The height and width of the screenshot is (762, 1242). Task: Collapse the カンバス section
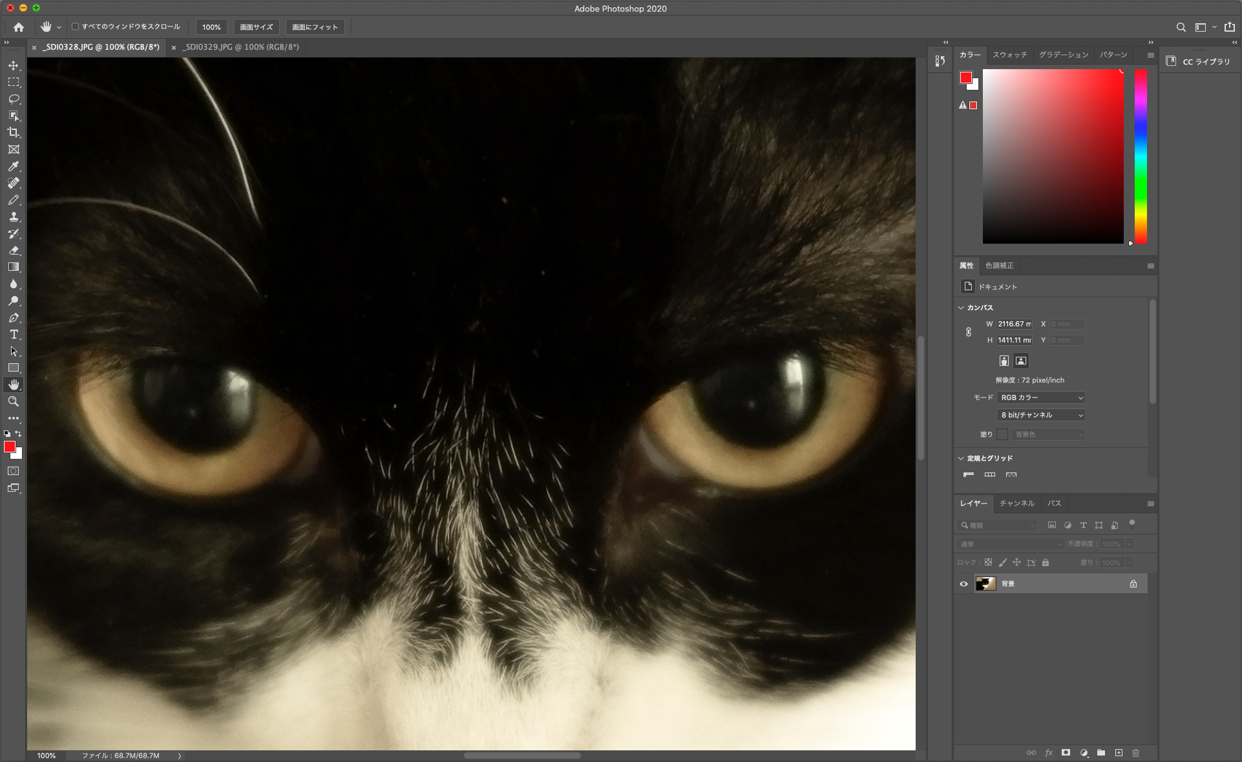coord(961,308)
